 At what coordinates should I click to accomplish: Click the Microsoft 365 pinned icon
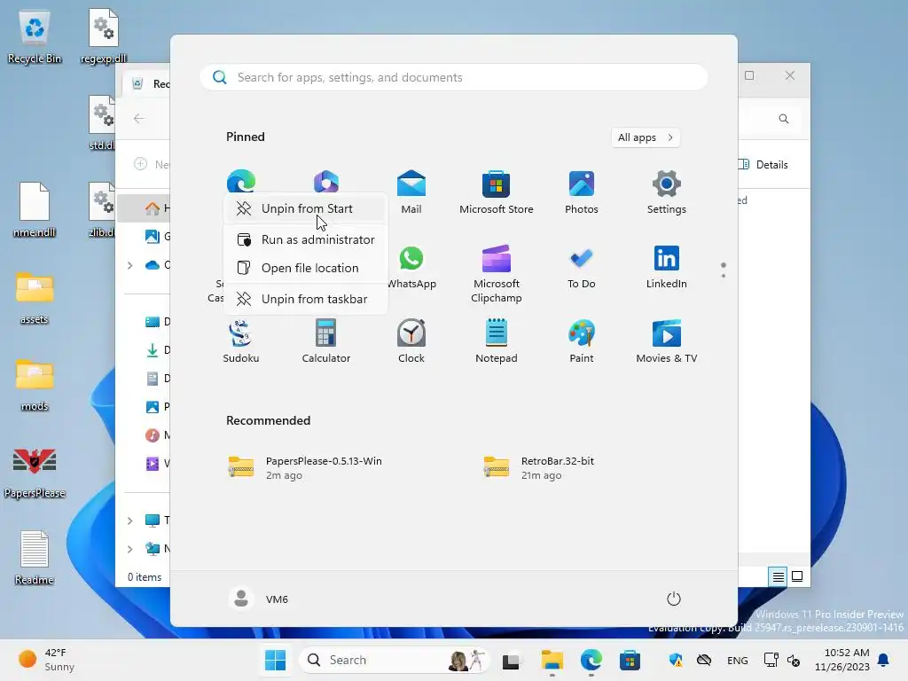pos(326,181)
